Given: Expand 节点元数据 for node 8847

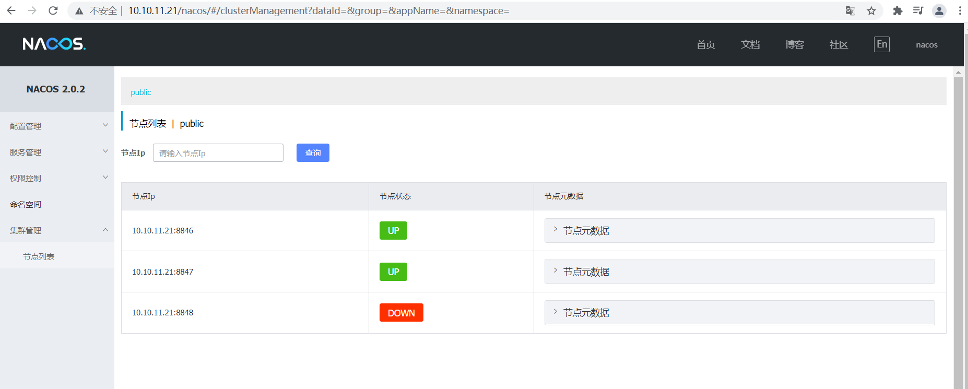Looking at the screenshot, I should [739, 272].
